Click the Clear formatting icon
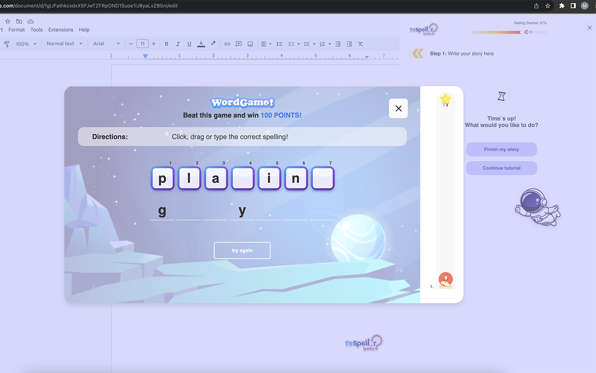Screen dimensions: 596x373 tap(360, 43)
